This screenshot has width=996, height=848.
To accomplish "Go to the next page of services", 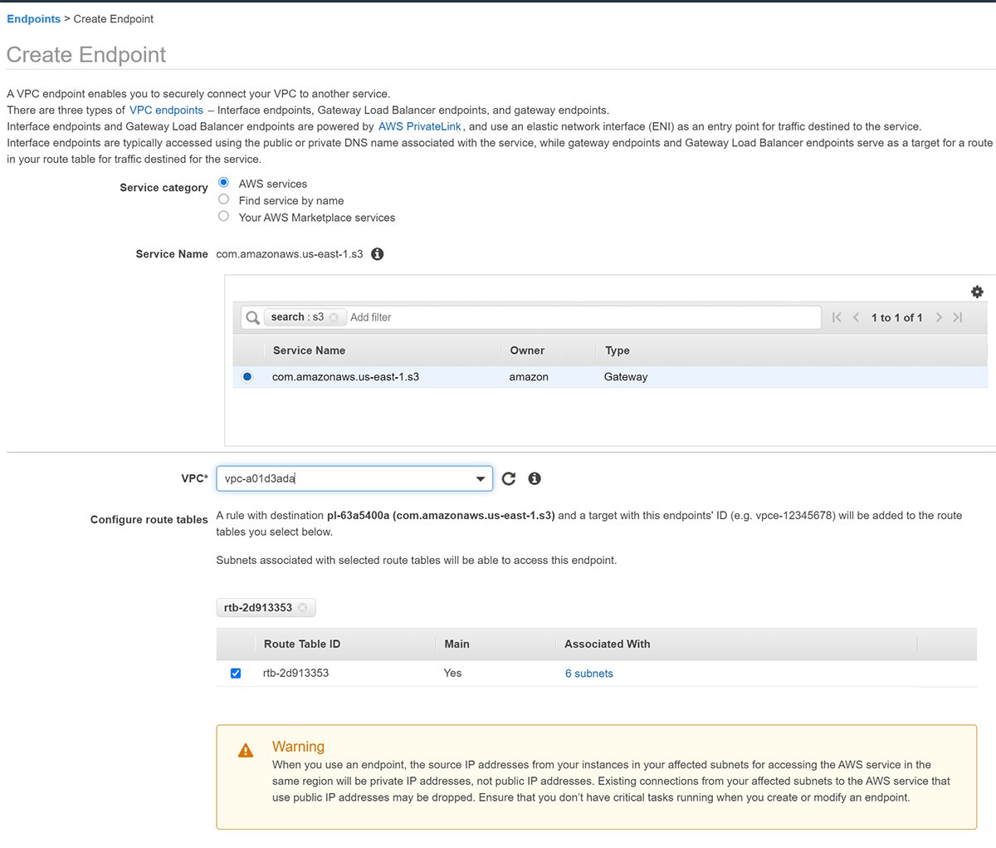I will click(x=939, y=317).
